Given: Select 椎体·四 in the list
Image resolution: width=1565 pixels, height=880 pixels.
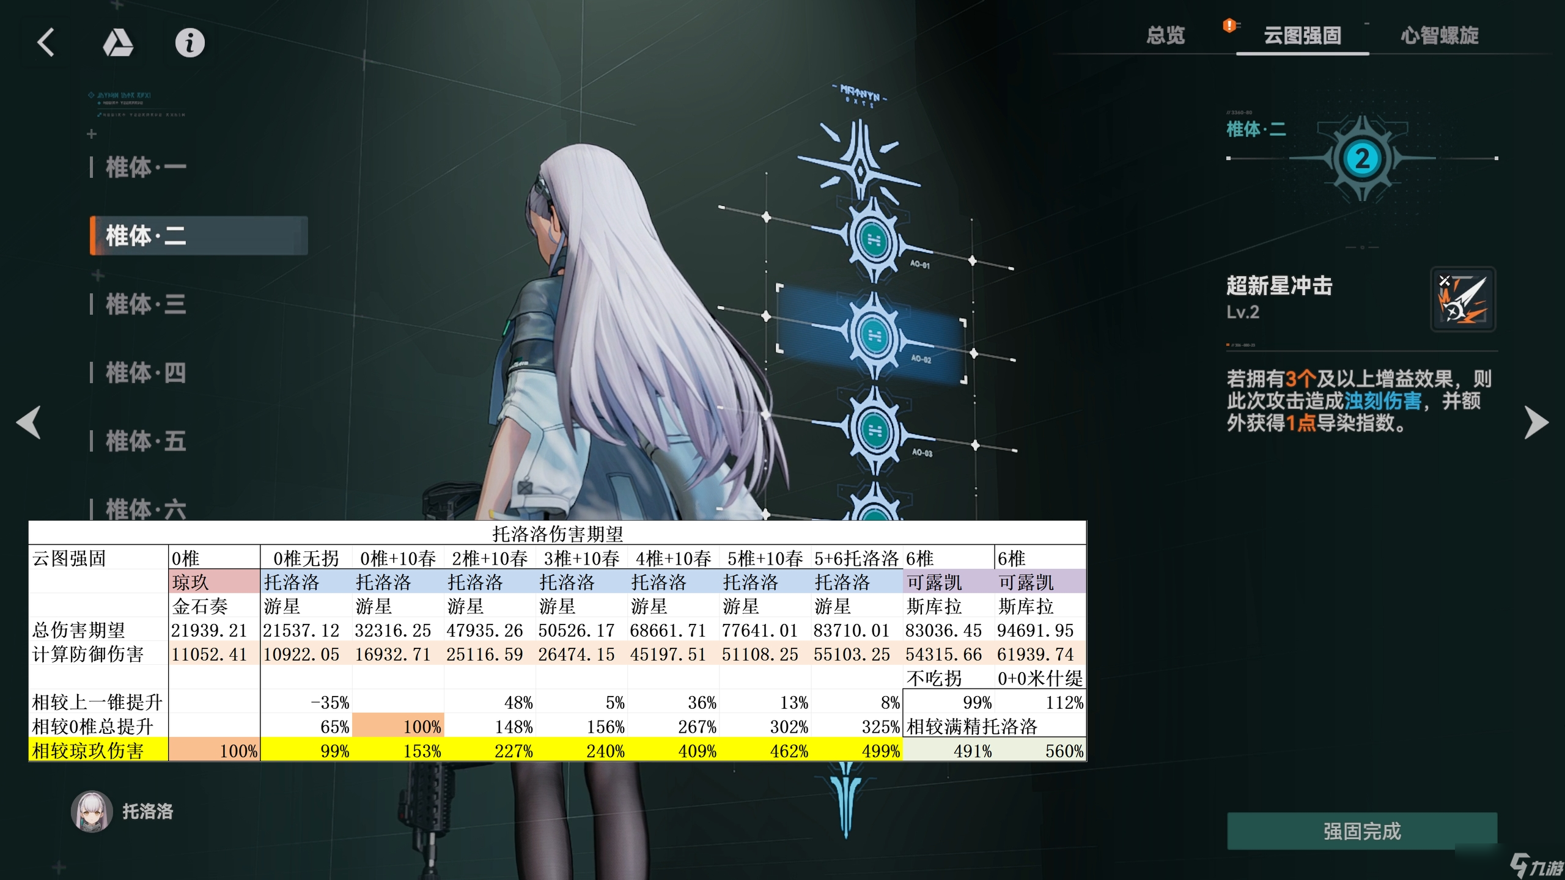Looking at the screenshot, I should [145, 372].
